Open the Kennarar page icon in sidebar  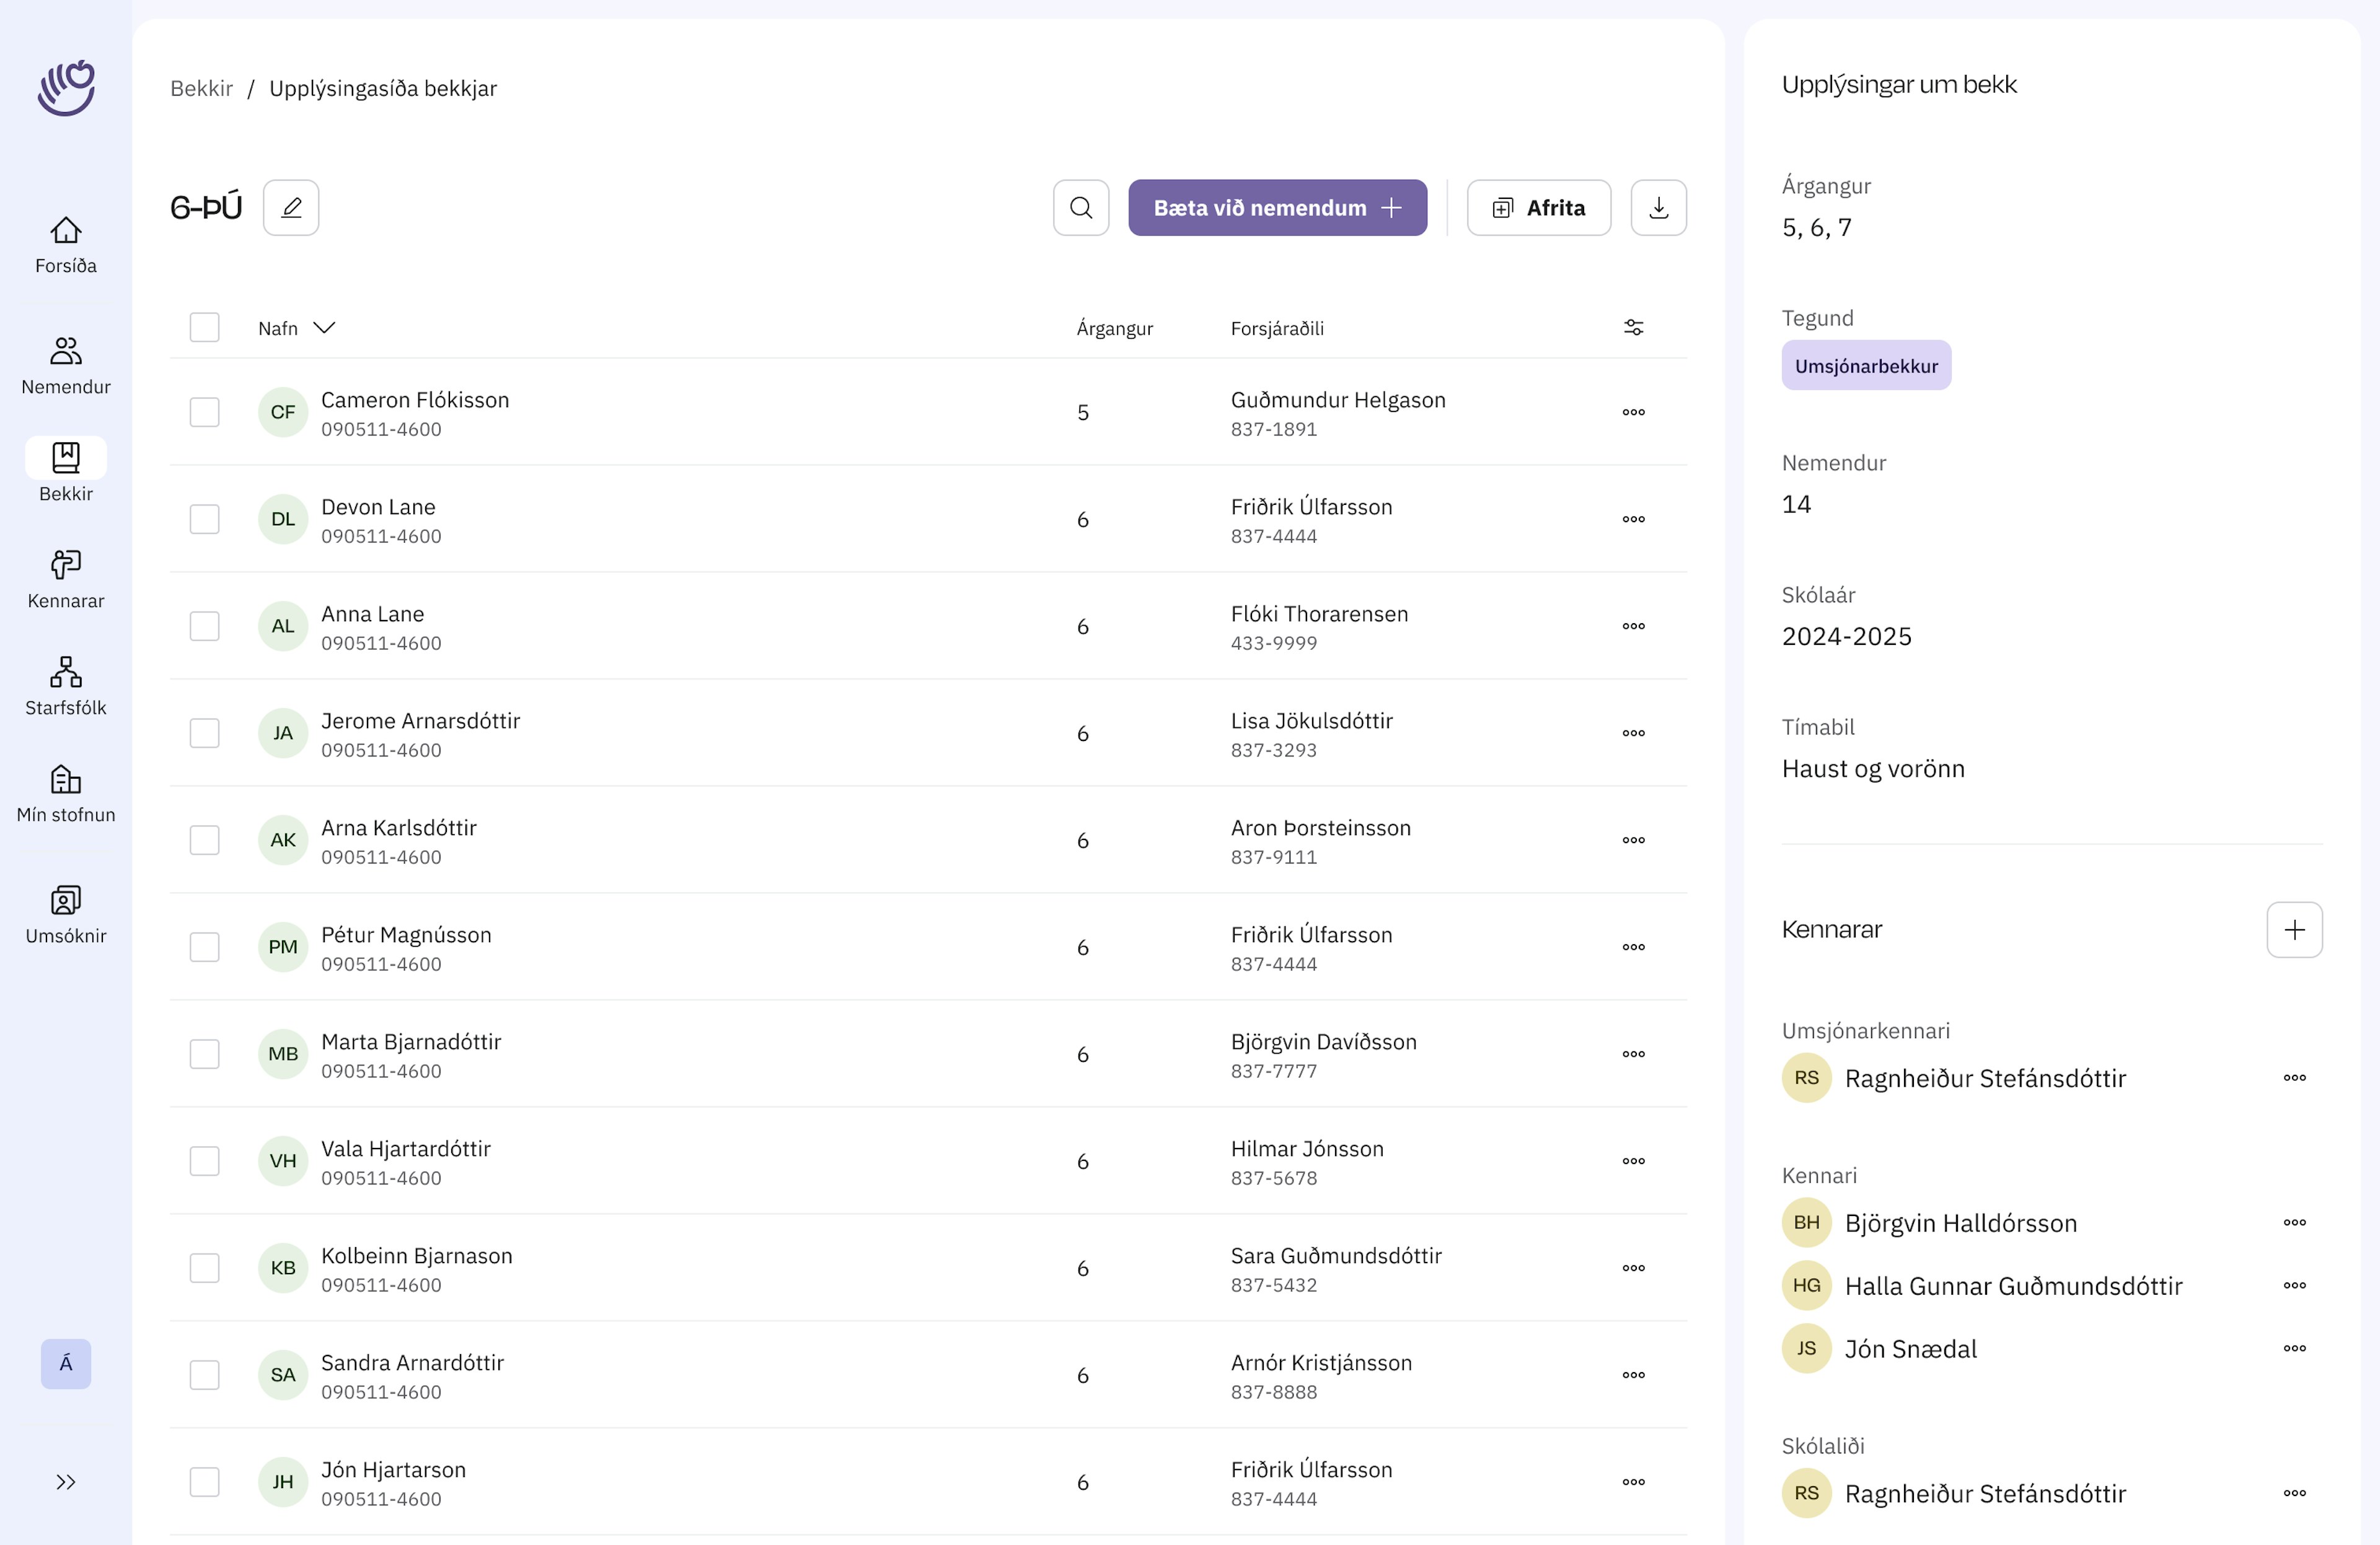pos(66,579)
